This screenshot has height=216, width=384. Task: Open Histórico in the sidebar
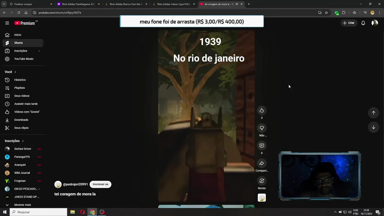tap(23, 80)
